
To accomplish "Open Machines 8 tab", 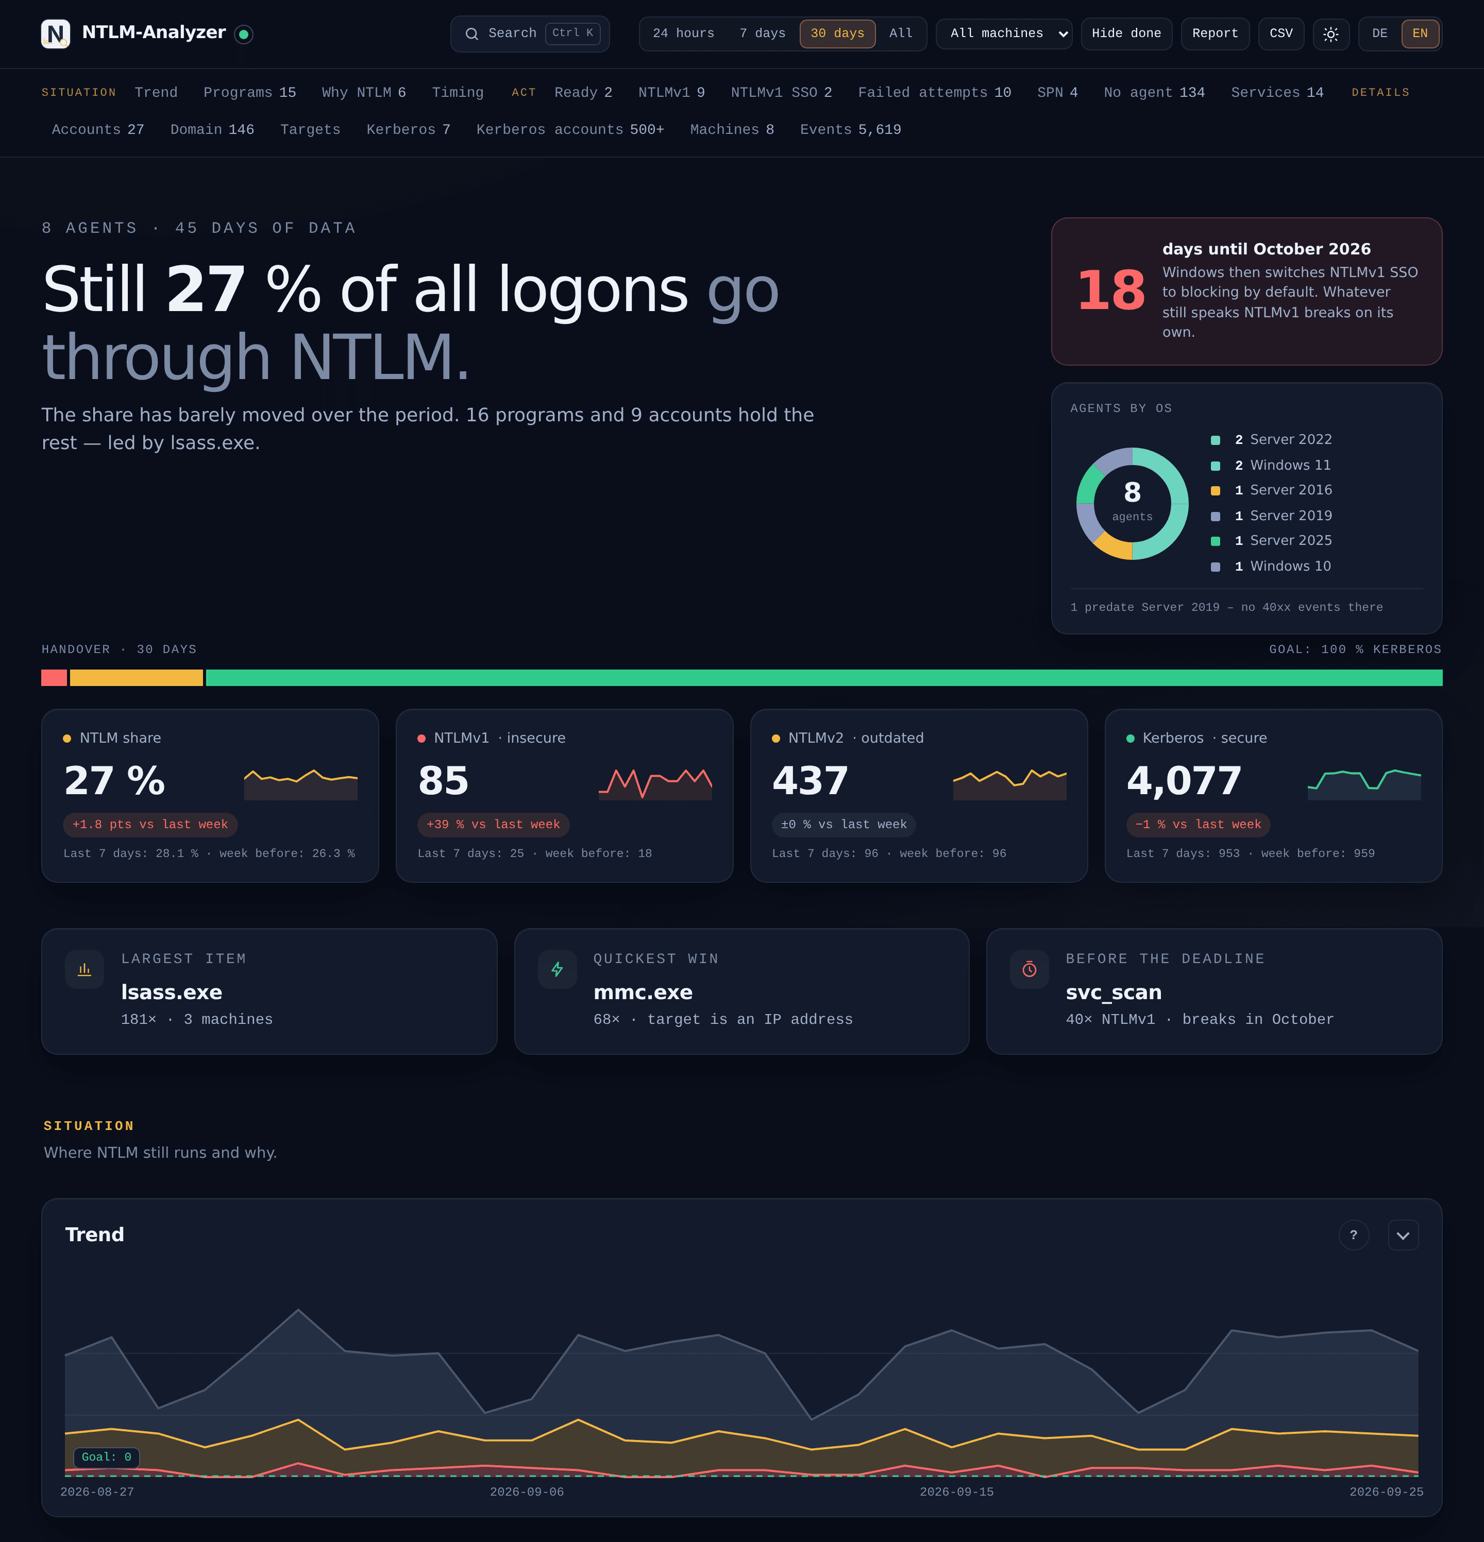I will (732, 130).
